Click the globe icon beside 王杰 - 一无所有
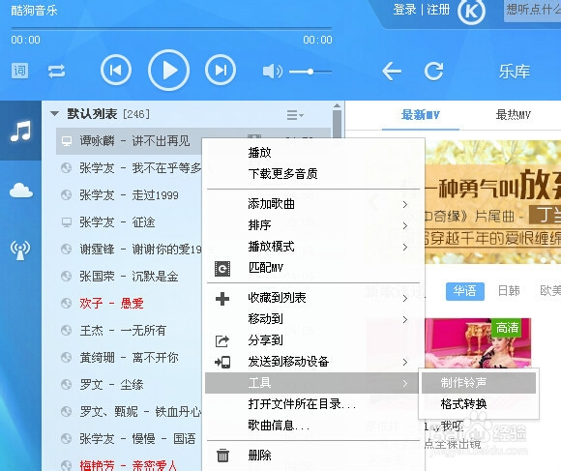 (66, 331)
